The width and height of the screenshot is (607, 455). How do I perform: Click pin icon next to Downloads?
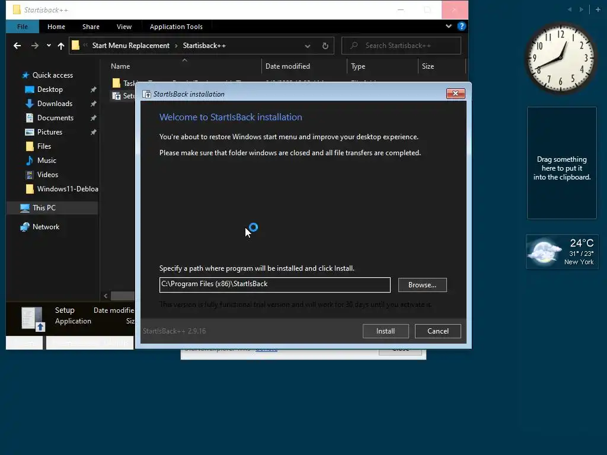93,104
